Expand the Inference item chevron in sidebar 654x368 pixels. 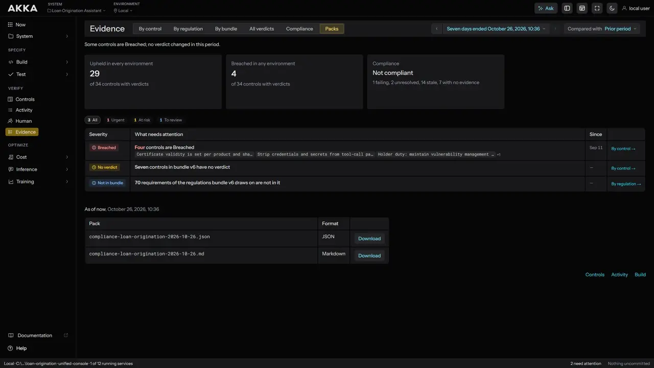pyautogui.click(x=67, y=169)
